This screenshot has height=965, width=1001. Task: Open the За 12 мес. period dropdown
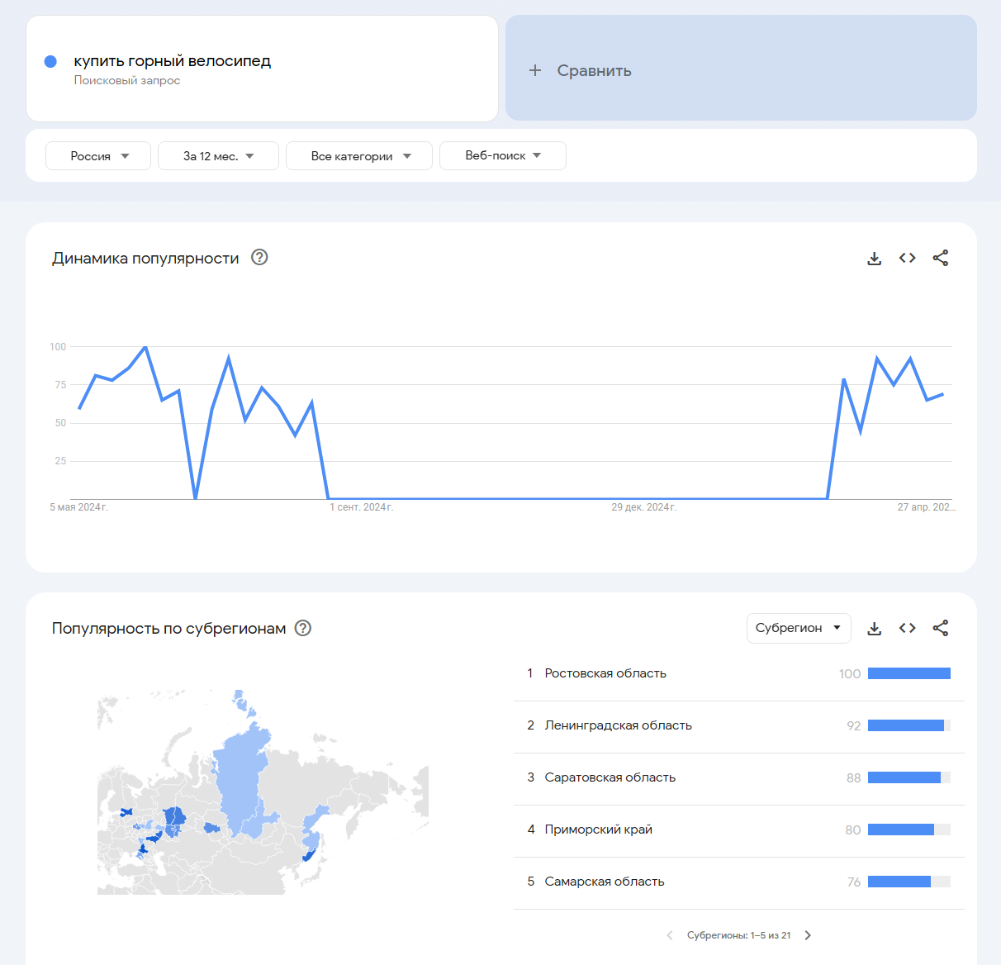(218, 156)
